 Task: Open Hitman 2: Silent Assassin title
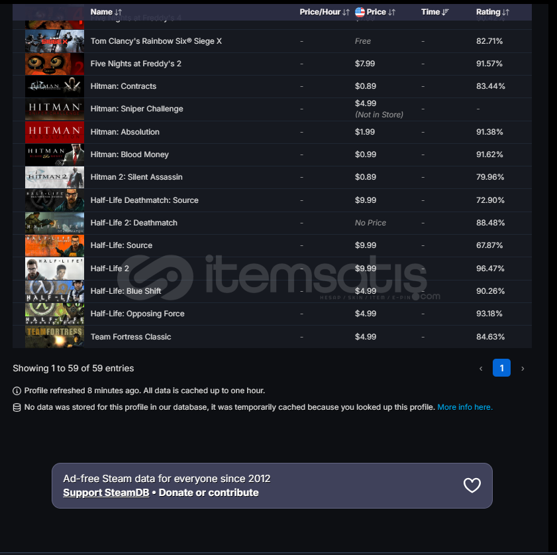click(x=136, y=177)
